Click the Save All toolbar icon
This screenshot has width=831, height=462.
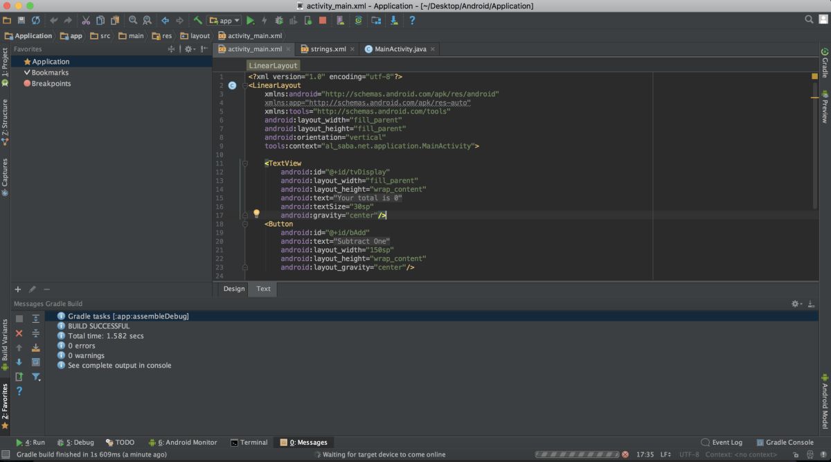tap(21, 21)
